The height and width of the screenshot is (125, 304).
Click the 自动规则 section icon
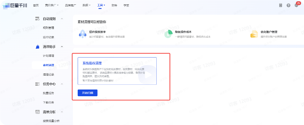tap(37, 19)
